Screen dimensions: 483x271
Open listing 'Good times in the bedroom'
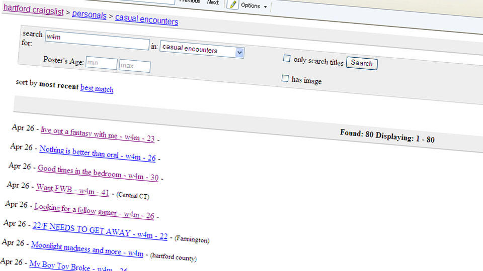tap(98, 173)
